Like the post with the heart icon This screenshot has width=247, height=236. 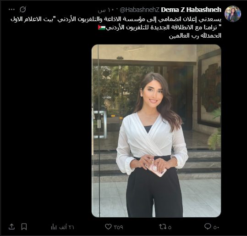(108, 227)
